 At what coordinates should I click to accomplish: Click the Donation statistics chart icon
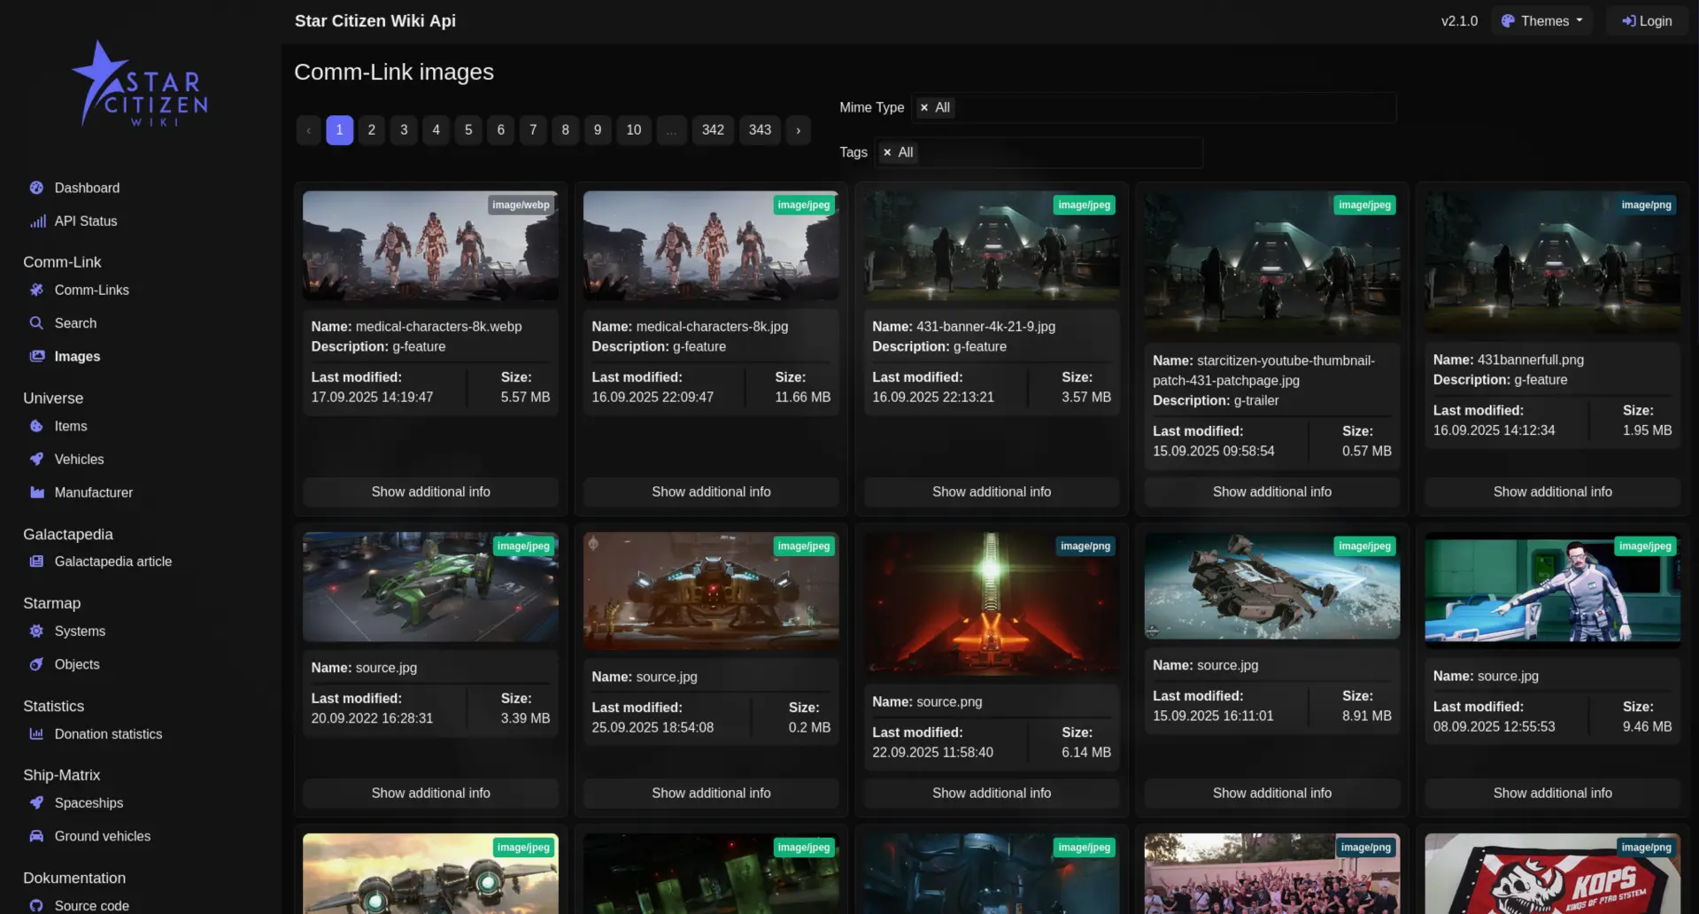36,733
